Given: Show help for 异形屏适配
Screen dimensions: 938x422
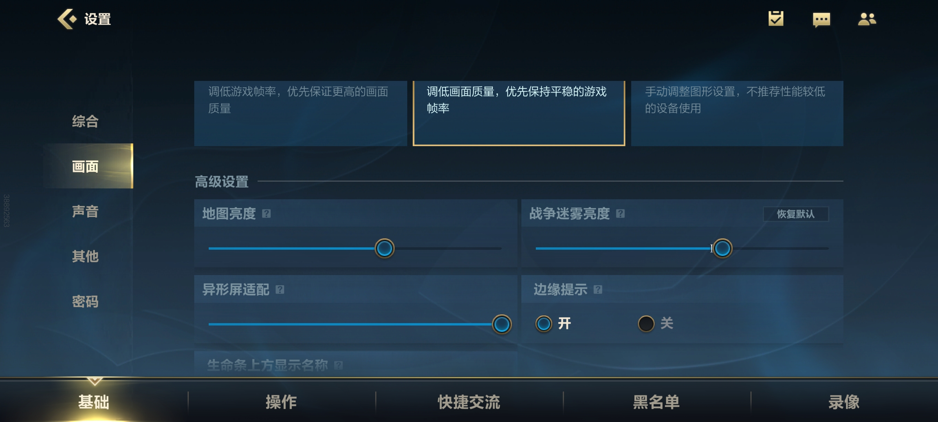Looking at the screenshot, I should [x=280, y=290].
